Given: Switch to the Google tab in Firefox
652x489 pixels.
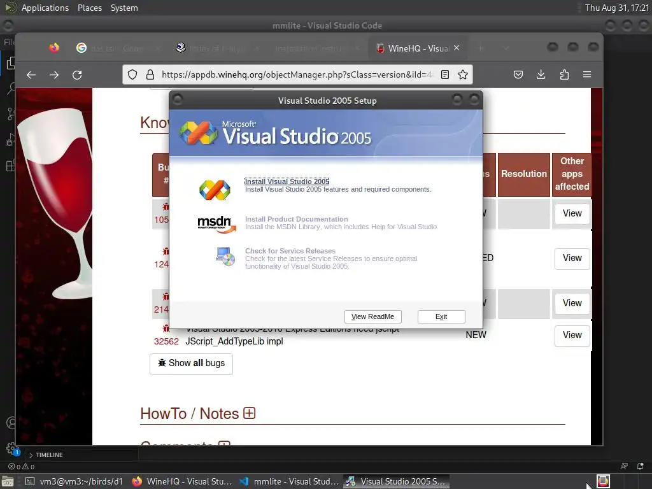Looking at the screenshot, I should [x=118, y=48].
